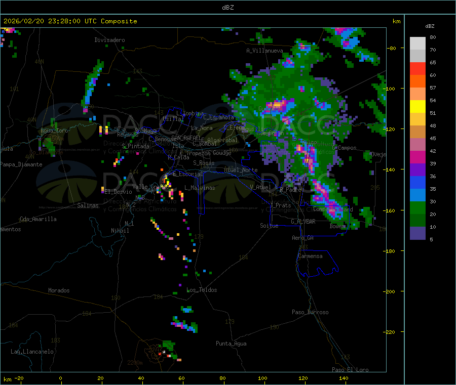Select the 51 dBZ yellow legend swatch
The width and height of the screenshot is (456, 385).
(417, 107)
